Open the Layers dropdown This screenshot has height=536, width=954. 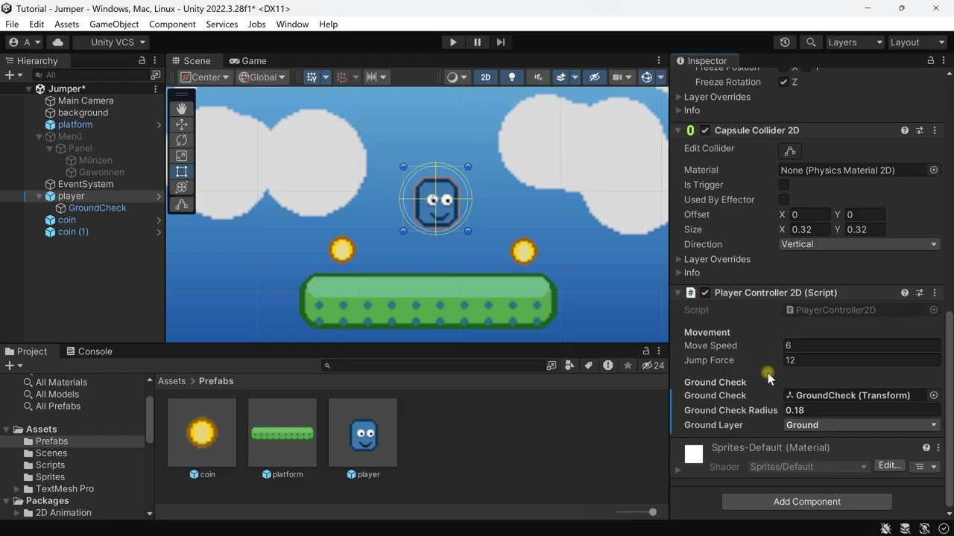coord(854,42)
